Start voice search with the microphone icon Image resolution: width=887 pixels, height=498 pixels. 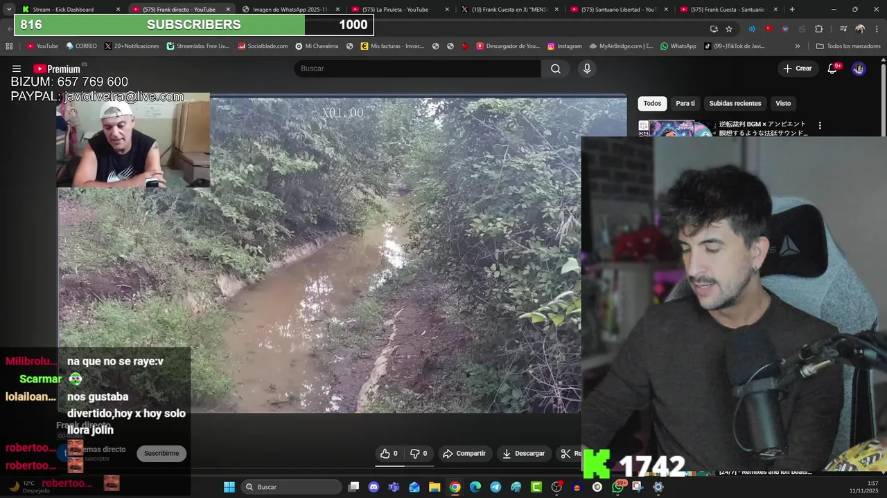587,68
